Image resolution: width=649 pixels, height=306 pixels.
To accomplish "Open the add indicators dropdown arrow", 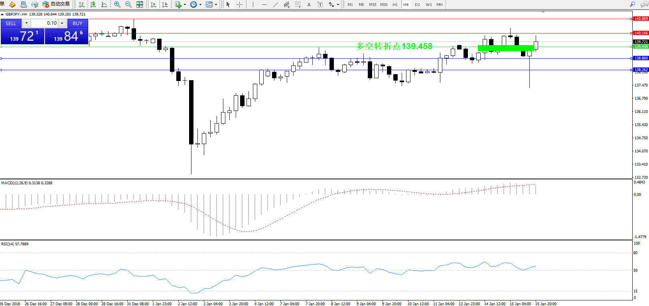I will tap(185, 5).
